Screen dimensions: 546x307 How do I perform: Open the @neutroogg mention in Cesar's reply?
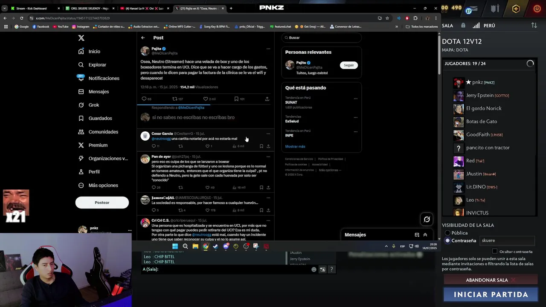pyautogui.click(x=161, y=139)
